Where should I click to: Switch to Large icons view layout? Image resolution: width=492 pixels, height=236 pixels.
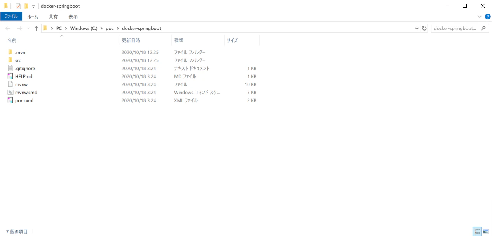486,232
